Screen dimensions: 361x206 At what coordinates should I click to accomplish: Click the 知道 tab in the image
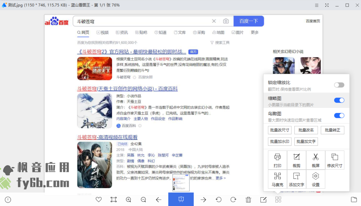(160, 33)
